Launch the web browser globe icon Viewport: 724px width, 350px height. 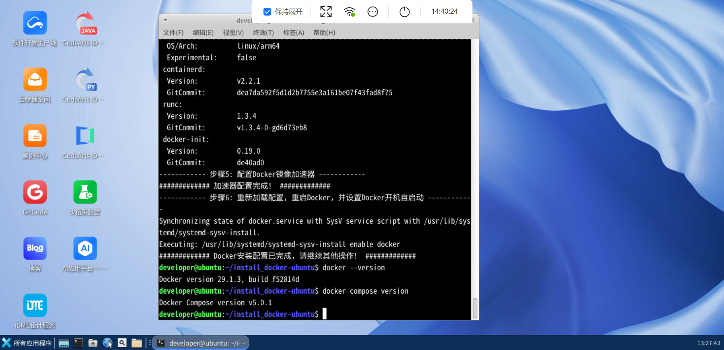pos(107,343)
